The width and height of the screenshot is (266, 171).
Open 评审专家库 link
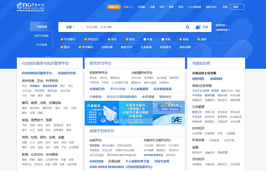[162, 161]
